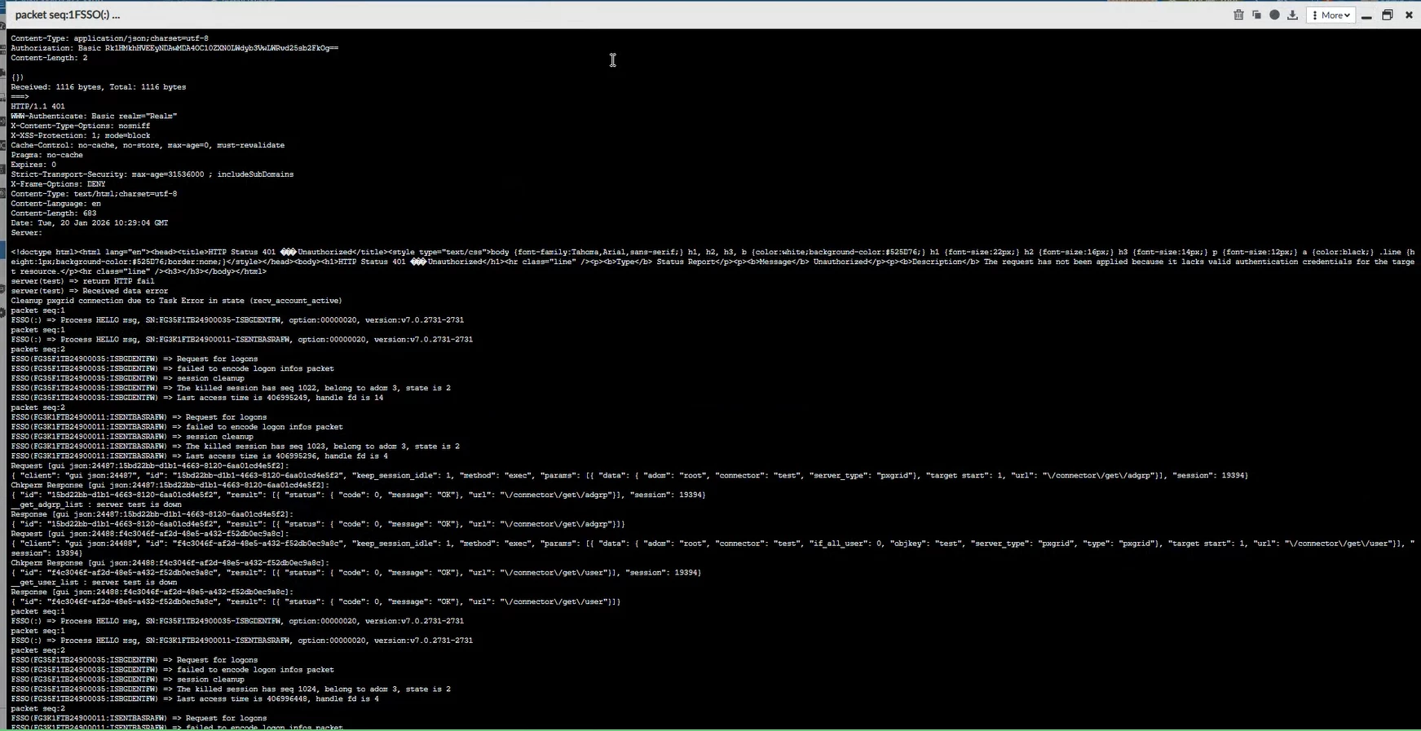Screen dimensions: 1421x731
Task: Select the 'Content-Type: application/json;charset=utf-8' line
Action: [109, 38]
